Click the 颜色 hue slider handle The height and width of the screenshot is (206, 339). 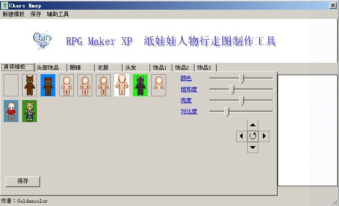242,79
